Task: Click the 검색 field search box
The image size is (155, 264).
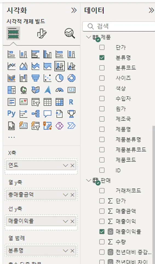Action: (119, 26)
